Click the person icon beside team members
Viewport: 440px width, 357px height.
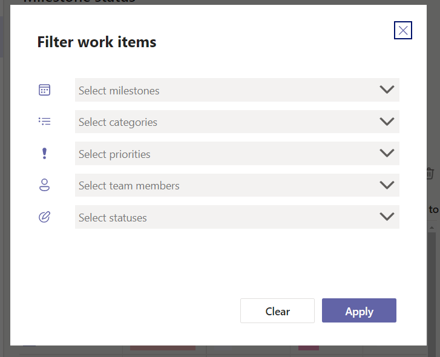(x=44, y=186)
